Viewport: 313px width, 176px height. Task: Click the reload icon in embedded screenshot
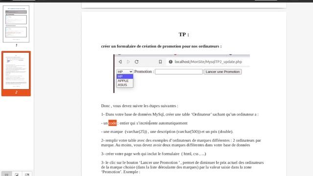tap(136, 62)
